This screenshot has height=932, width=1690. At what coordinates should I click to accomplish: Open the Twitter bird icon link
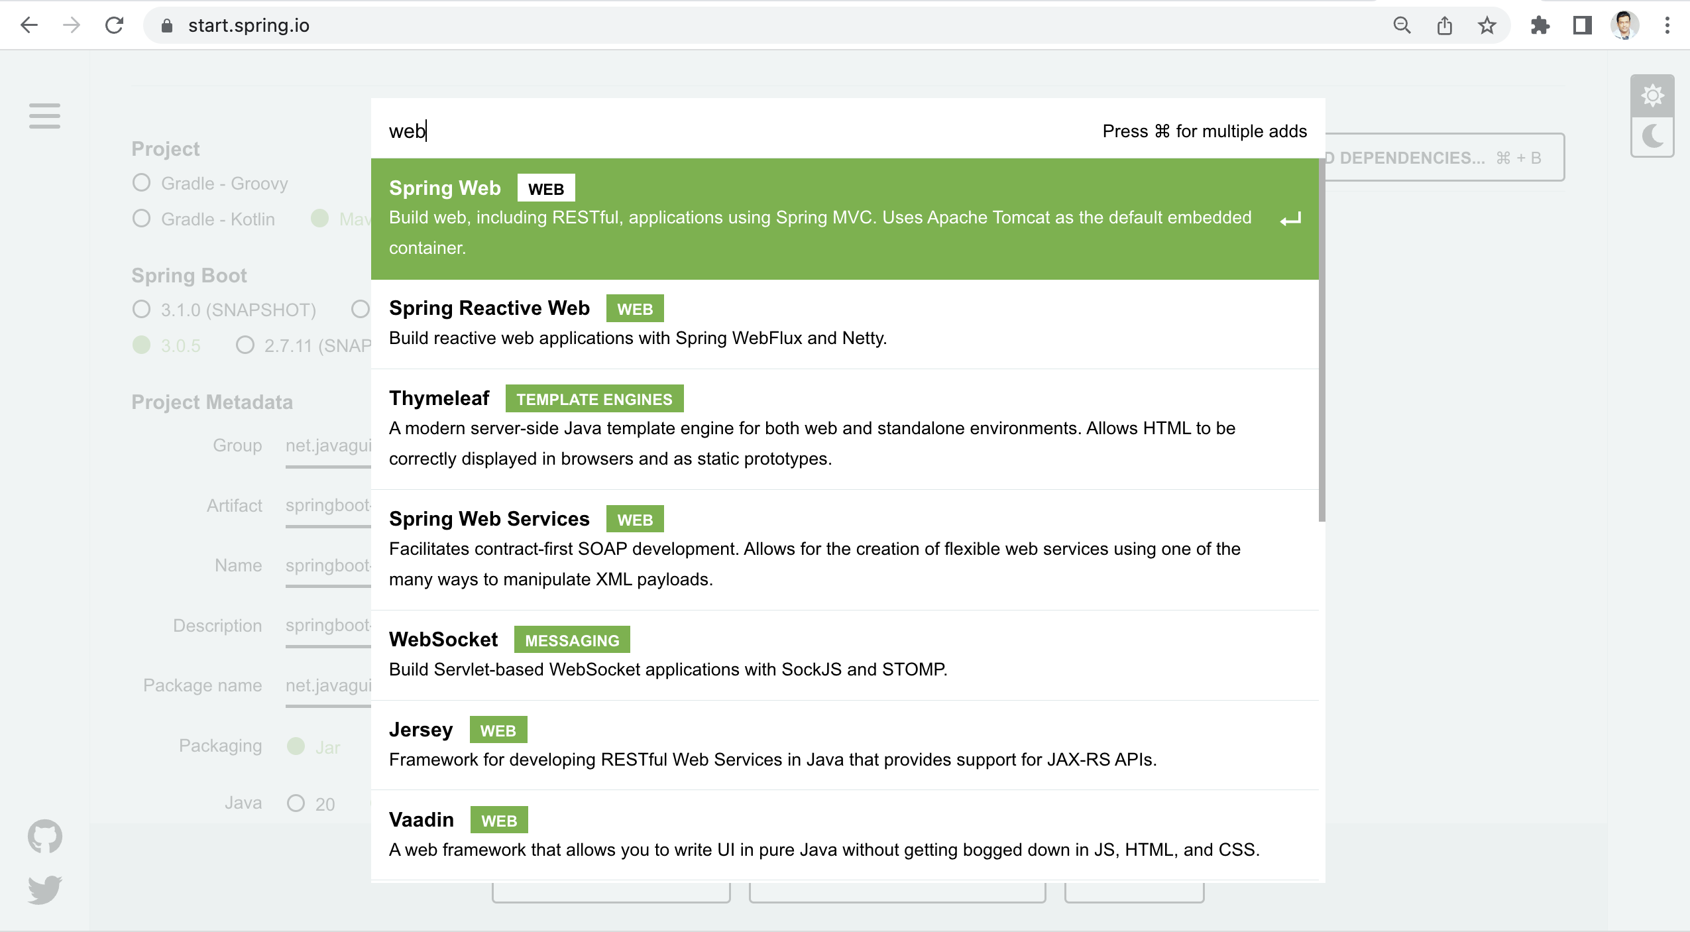pos(45,890)
